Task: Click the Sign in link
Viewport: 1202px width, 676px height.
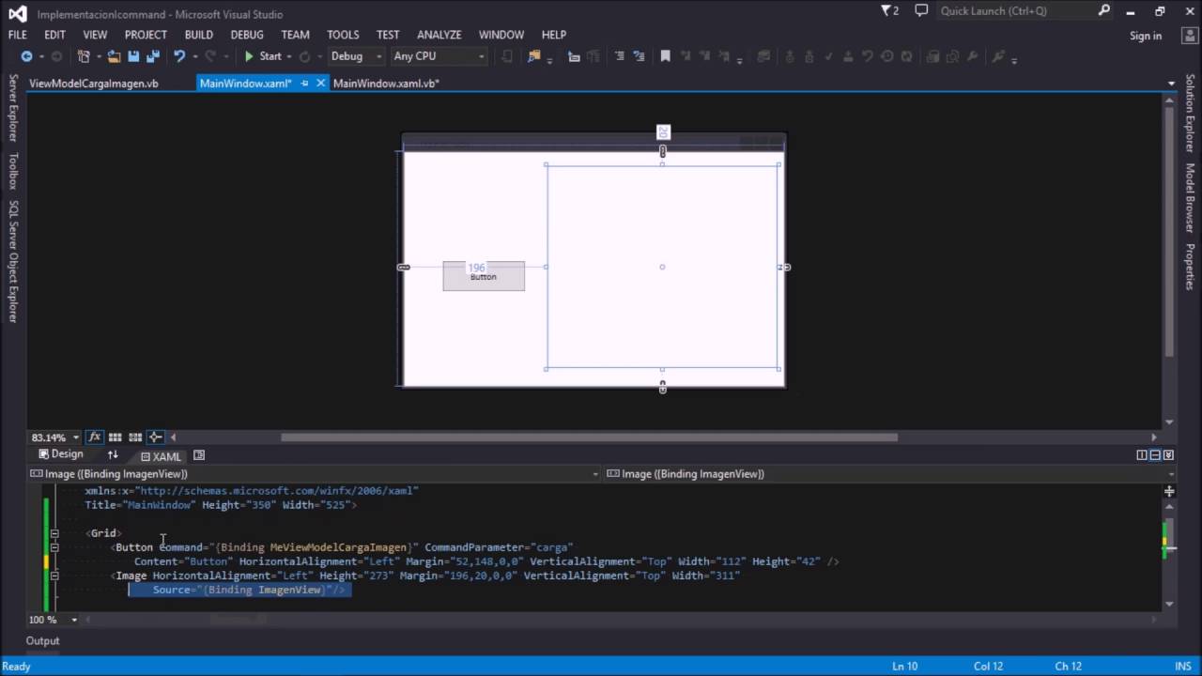Action: point(1146,36)
